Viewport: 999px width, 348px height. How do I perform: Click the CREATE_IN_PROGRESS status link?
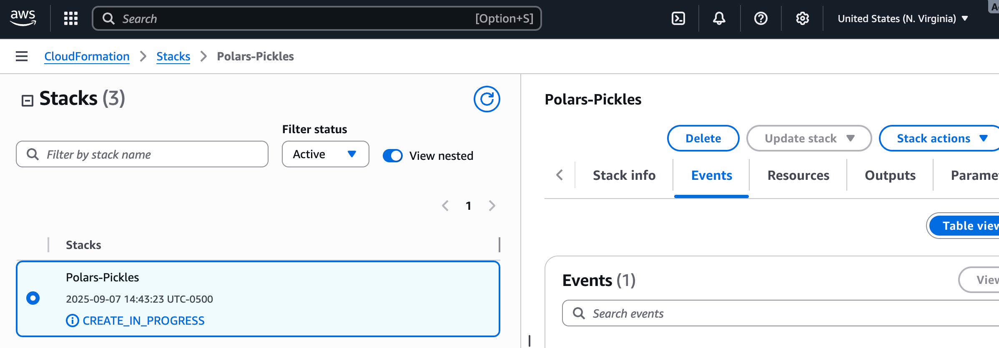point(143,321)
